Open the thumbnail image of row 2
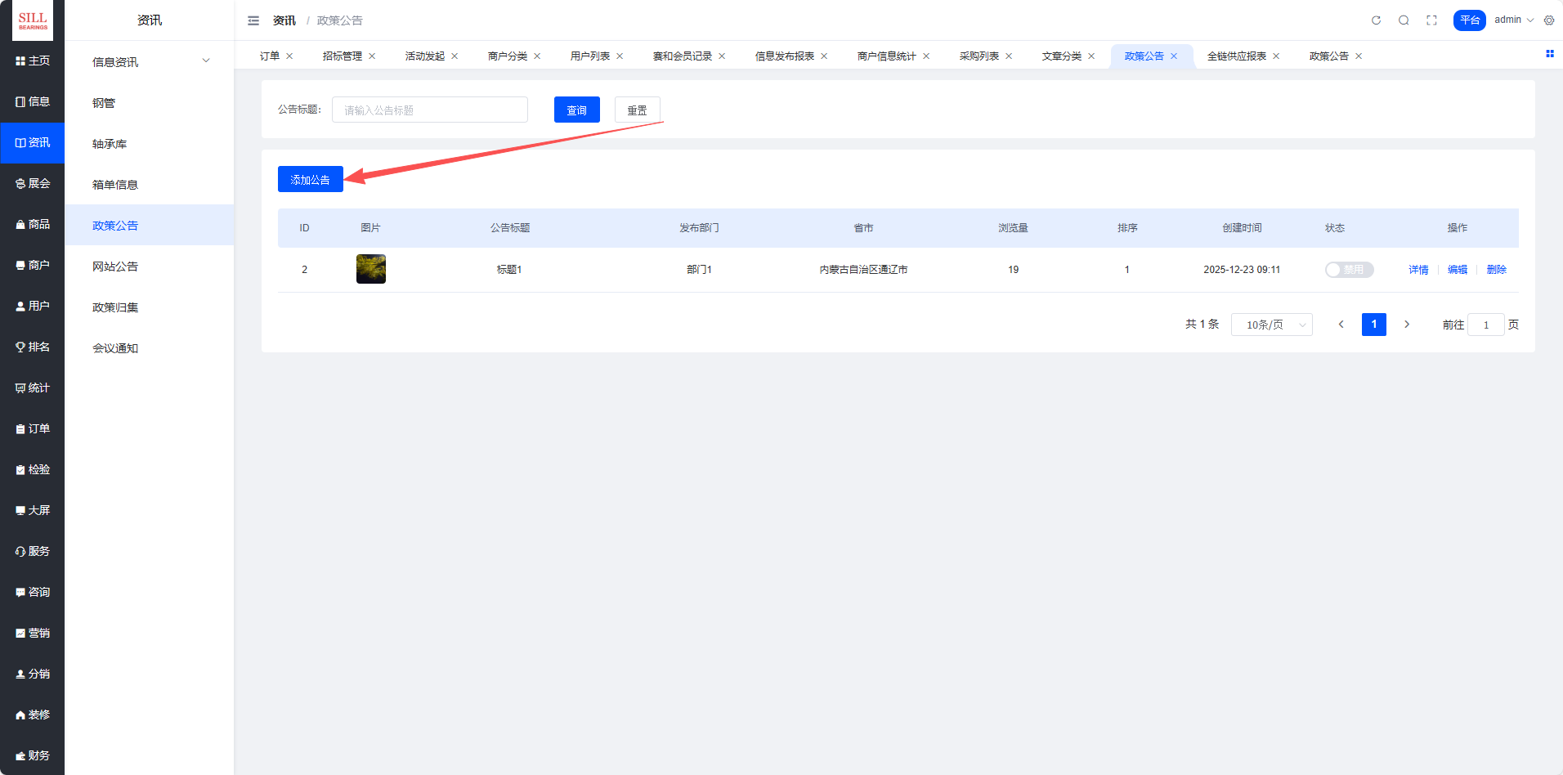Image resolution: width=1563 pixels, height=775 pixels. 371,269
